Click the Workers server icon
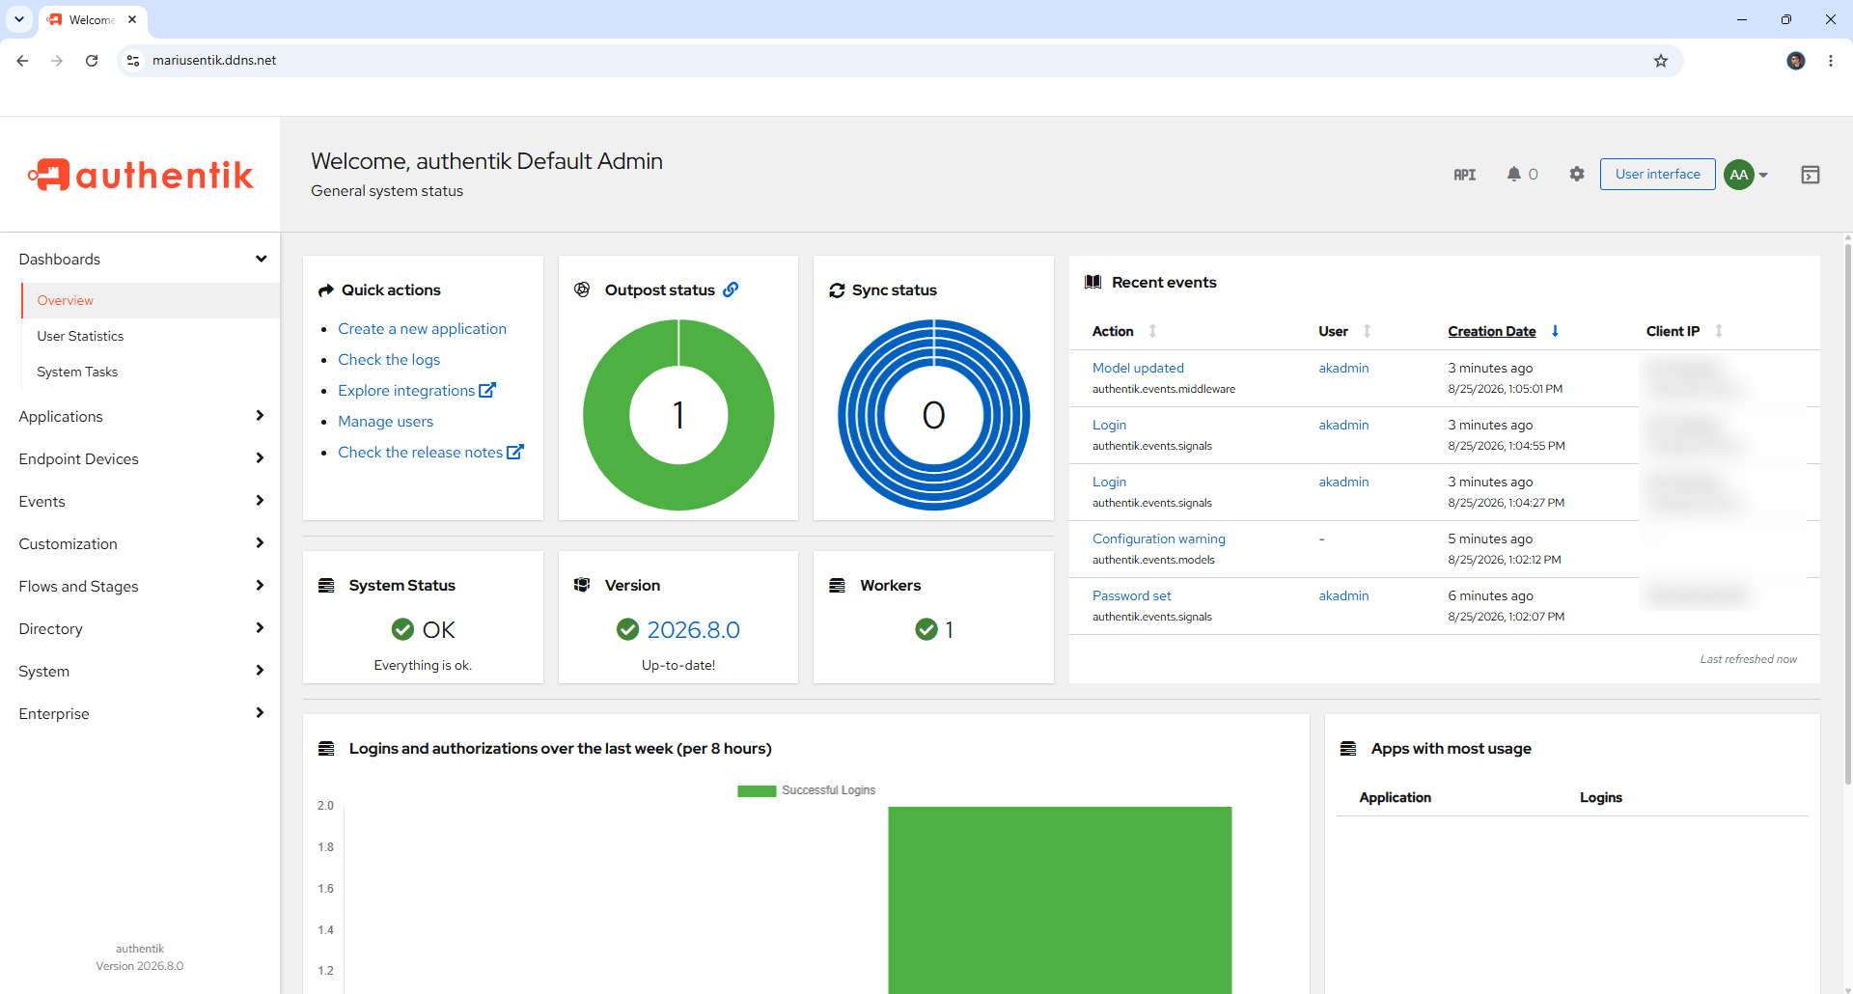Screen dimensions: 1853x994 (x=838, y=586)
